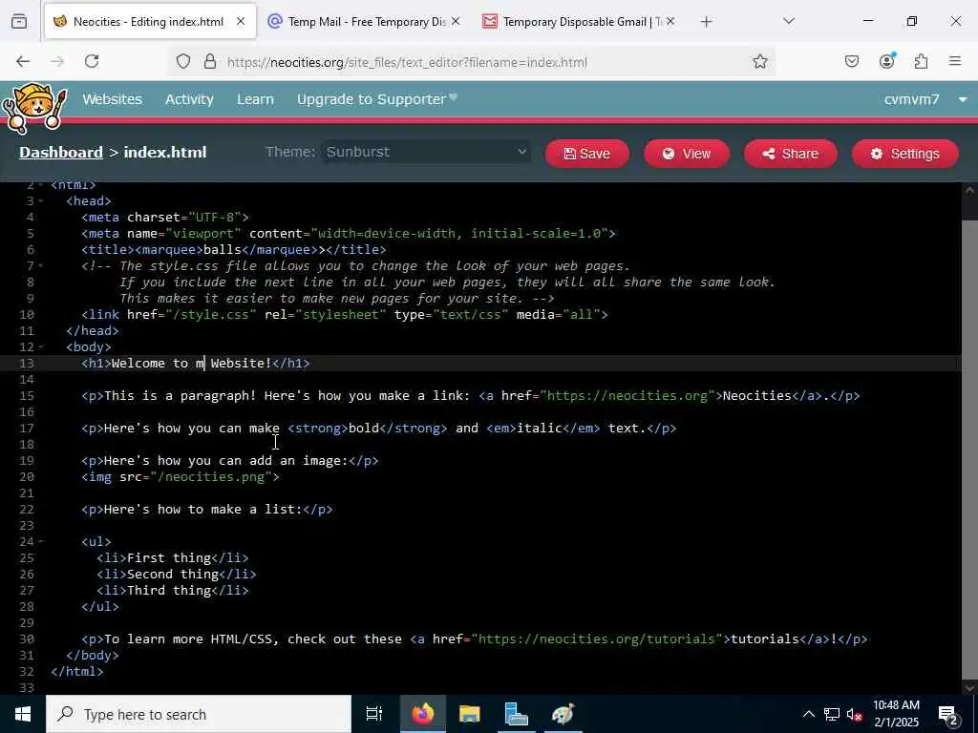Open File Explorer from taskbar

pos(470,714)
